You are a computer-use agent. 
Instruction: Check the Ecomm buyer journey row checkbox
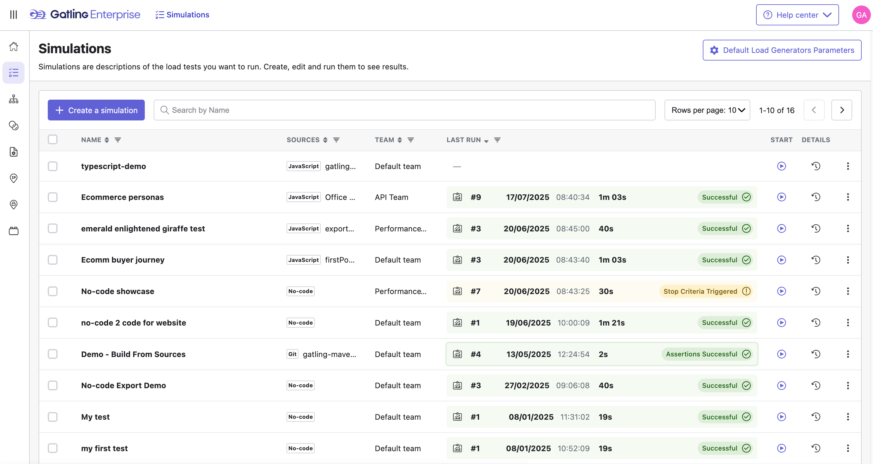point(53,260)
